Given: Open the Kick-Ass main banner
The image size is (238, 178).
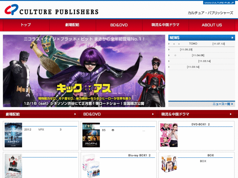Looking at the screenshot, I should click(84, 71).
